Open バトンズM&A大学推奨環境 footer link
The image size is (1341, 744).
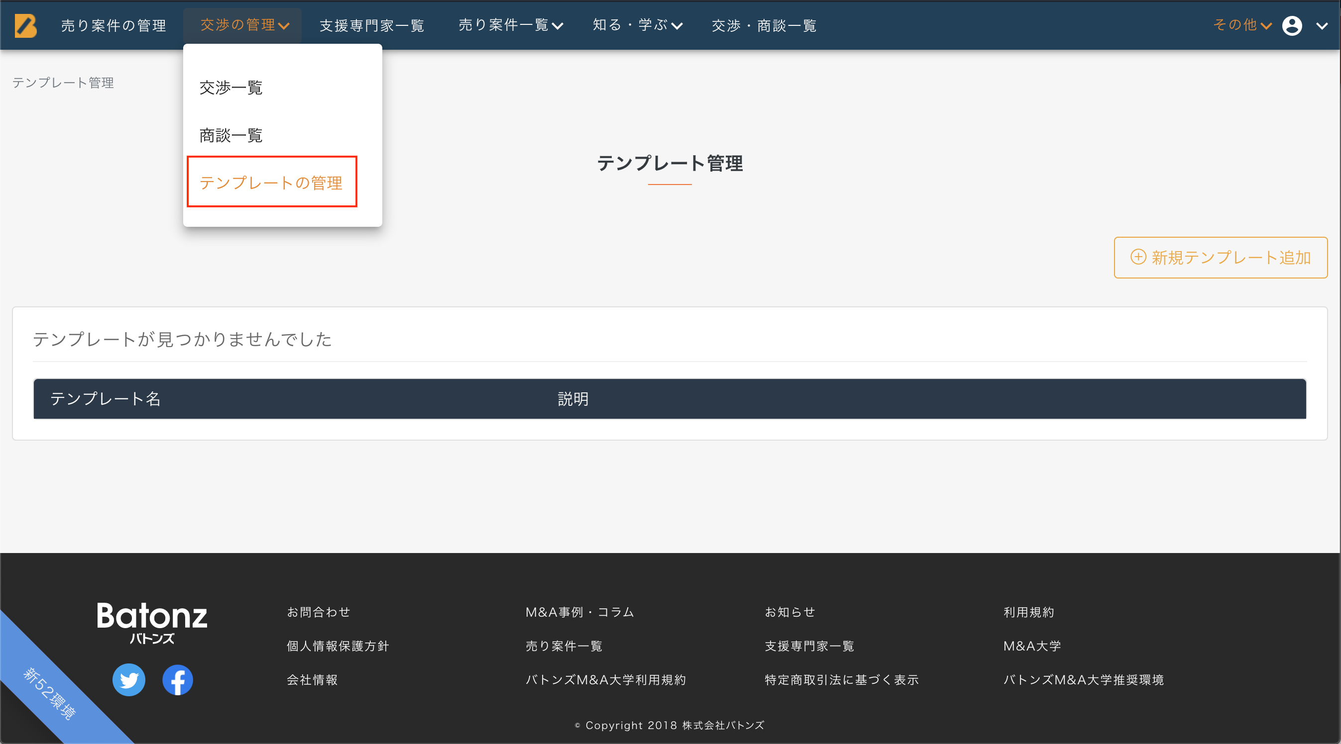point(1083,680)
